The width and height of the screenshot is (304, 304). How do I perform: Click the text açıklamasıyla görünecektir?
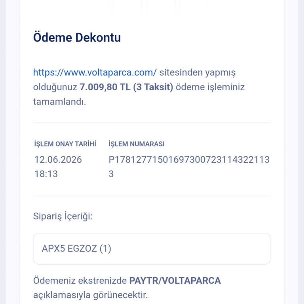tap(90, 295)
